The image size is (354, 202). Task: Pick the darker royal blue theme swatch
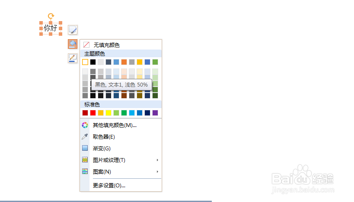tap(147, 62)
